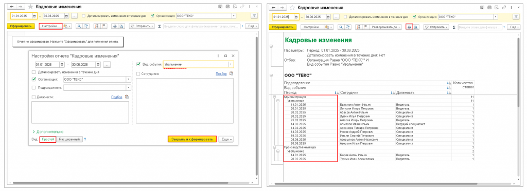Viewport: 527px width, 191px height.
Task: Open the Организация dropdown in the settings dialog
Action: pyautogui.click(x=128, y=80)
